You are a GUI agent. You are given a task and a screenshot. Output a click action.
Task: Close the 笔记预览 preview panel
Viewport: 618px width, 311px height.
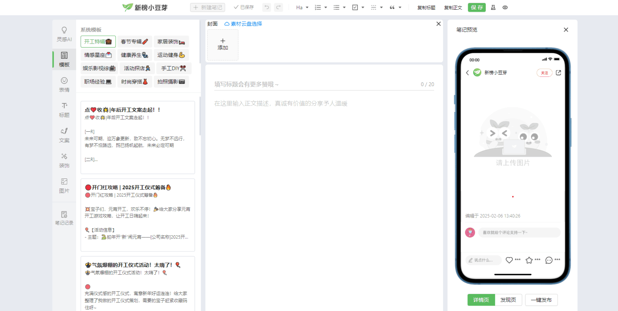click(x=566, y=30)
